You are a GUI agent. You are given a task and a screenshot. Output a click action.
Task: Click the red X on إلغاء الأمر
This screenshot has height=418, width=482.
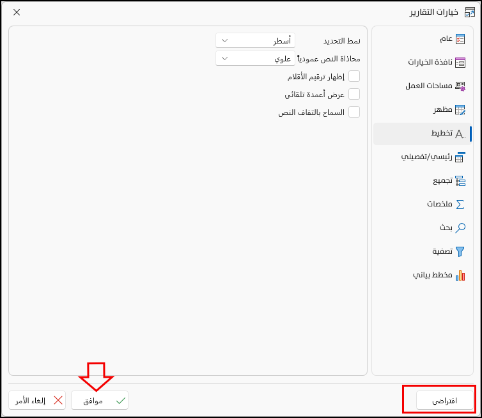tap(58, 401)
